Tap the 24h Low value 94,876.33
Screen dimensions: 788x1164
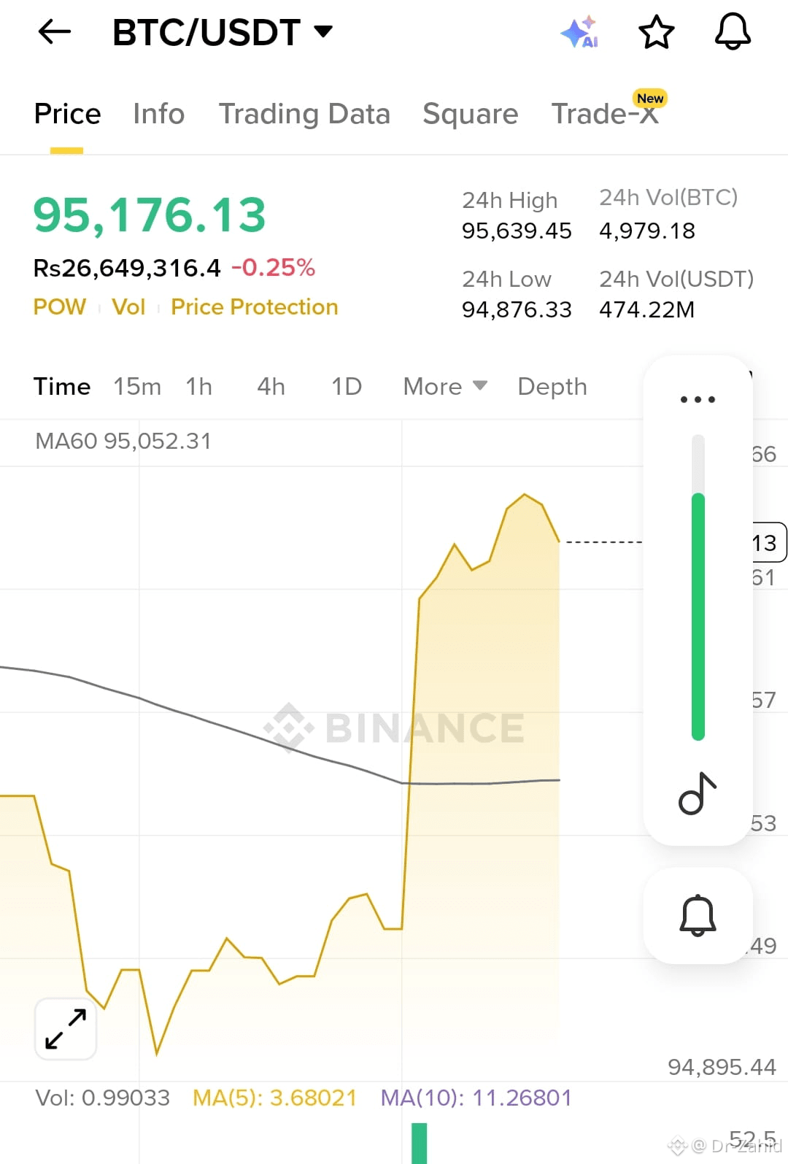click(517, 309)
